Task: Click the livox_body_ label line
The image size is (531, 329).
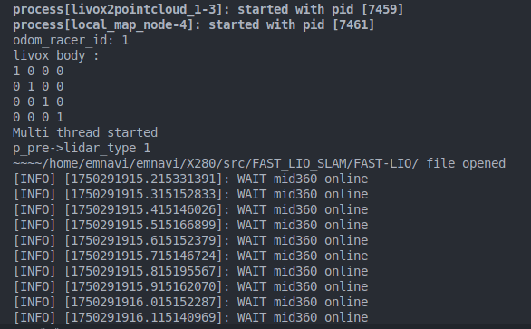Action: 56,56
